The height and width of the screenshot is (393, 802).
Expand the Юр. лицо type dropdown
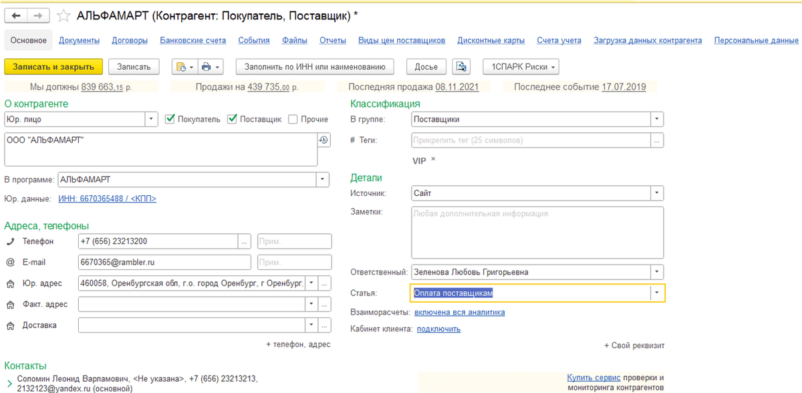(152, 119)
